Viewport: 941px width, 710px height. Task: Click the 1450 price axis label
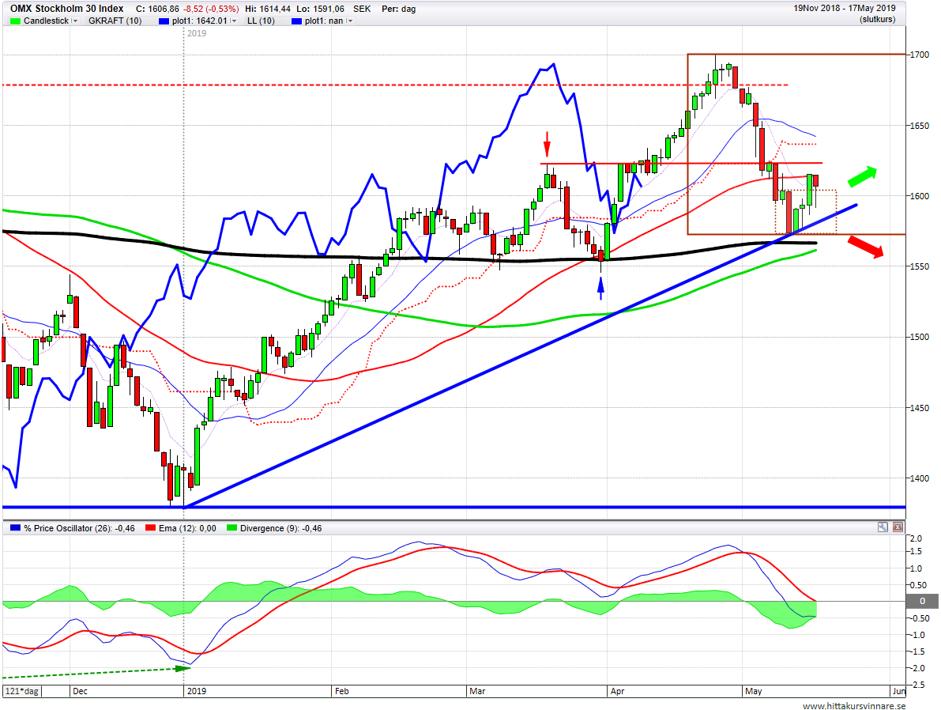(920, 408)
